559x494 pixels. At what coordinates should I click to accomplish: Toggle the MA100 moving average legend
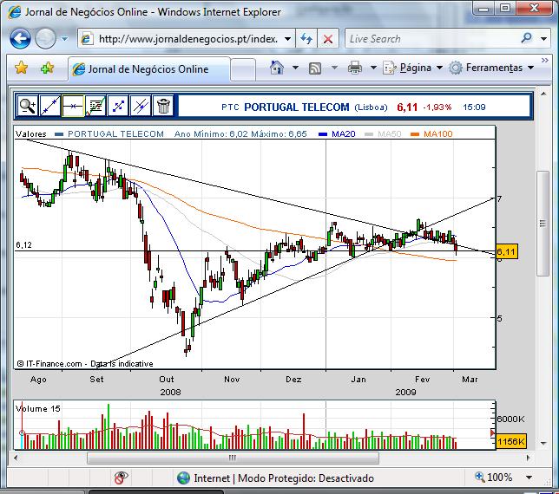[x=431, y=134]
